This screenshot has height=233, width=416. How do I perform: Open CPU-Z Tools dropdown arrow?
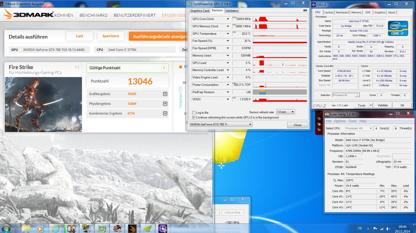pos(371,105)
